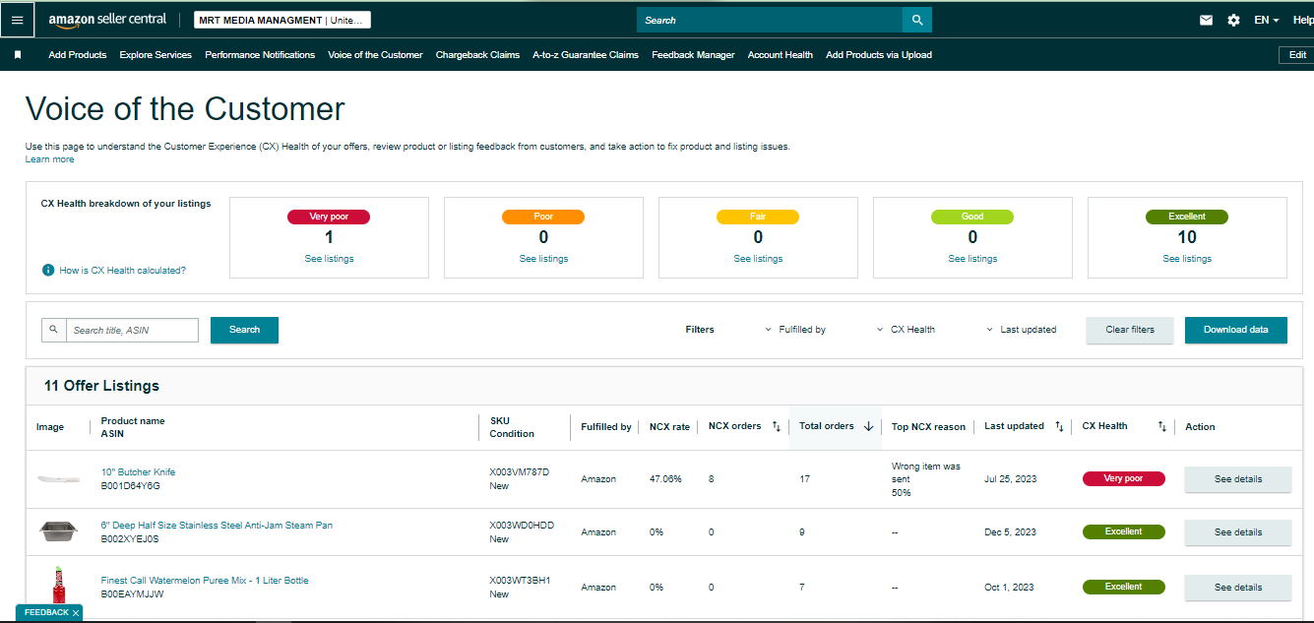Click the Amazon Seller Central logo
This screenshot has height=623, width=1314.
coord(107,20)
